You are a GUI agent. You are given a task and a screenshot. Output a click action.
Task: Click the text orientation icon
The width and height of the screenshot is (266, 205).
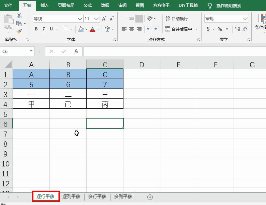(150, 18)
